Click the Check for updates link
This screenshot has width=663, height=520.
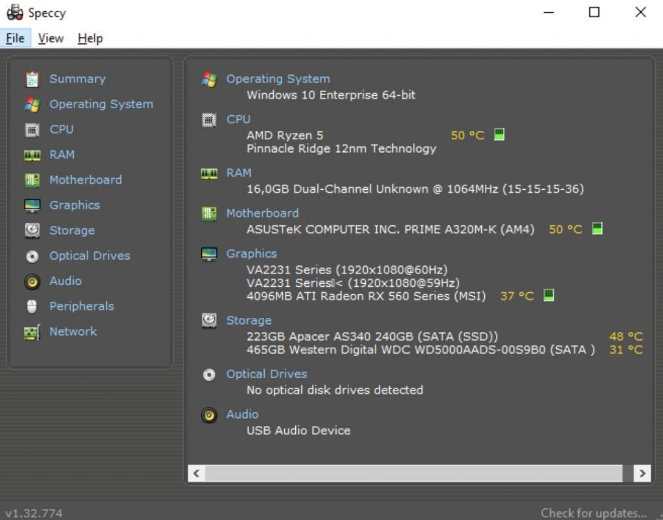[594, 514]
